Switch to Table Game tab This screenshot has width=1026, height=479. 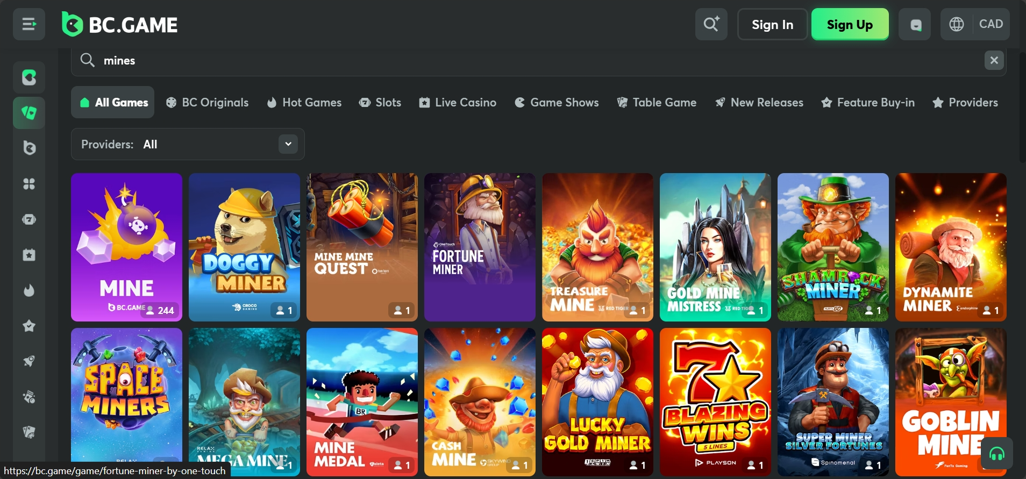[657, 102]
